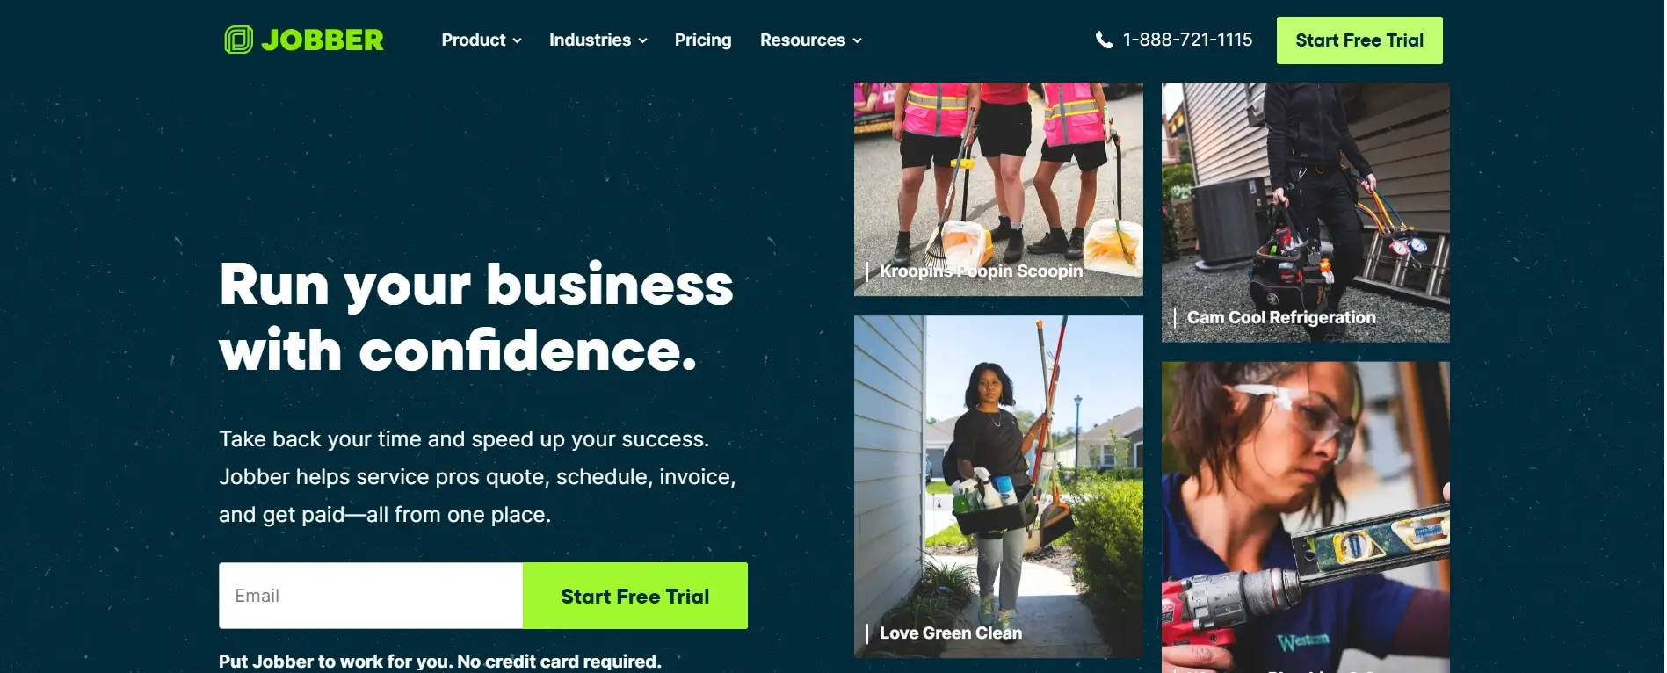This screenshot has height=673, width=1667.
Task: Open the Resources menu
Action: click(811, 40)
